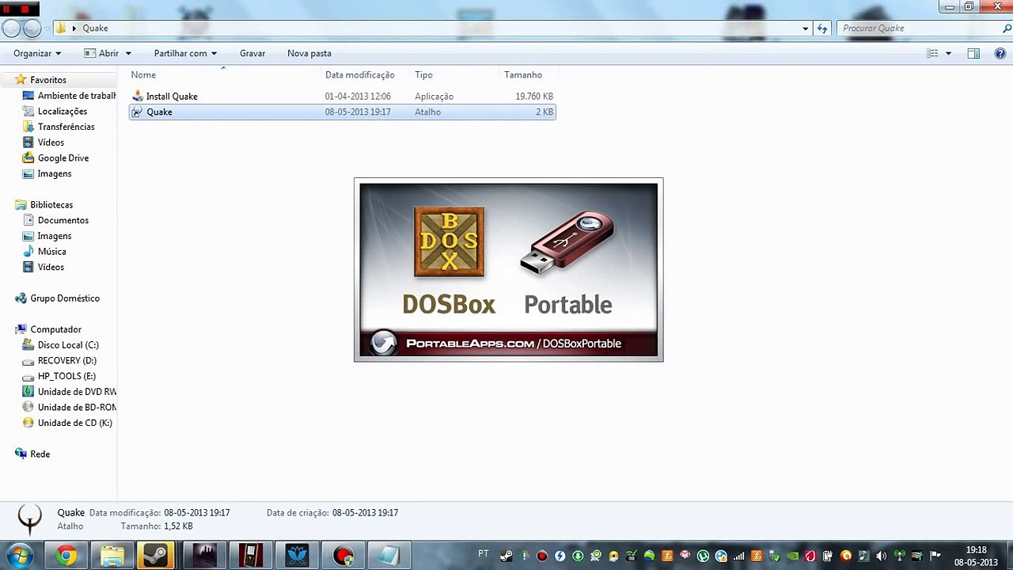Go forward with the Explorer forward arrow
The height and width of the screenshot is (570, 1013).
click(32, 28)
